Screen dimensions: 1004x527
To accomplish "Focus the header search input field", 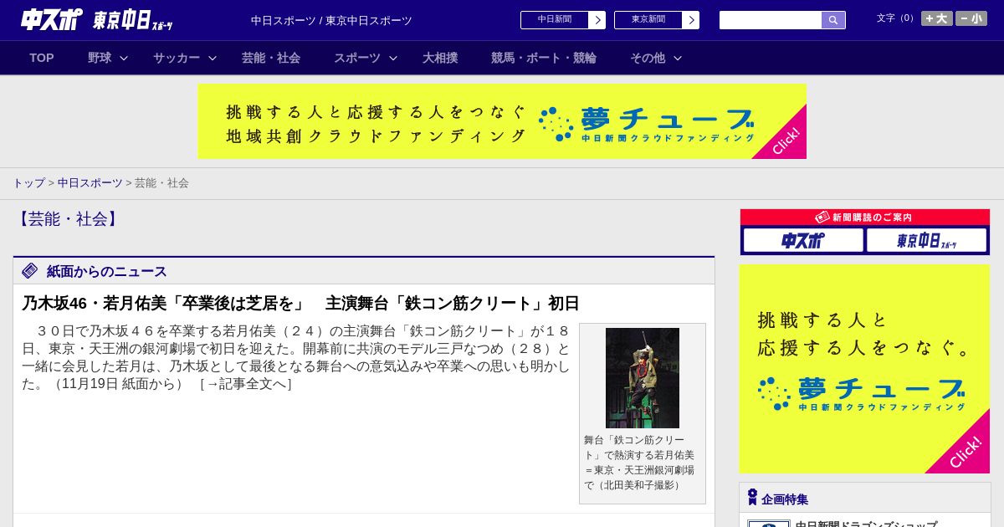I will tap(771, 20).
